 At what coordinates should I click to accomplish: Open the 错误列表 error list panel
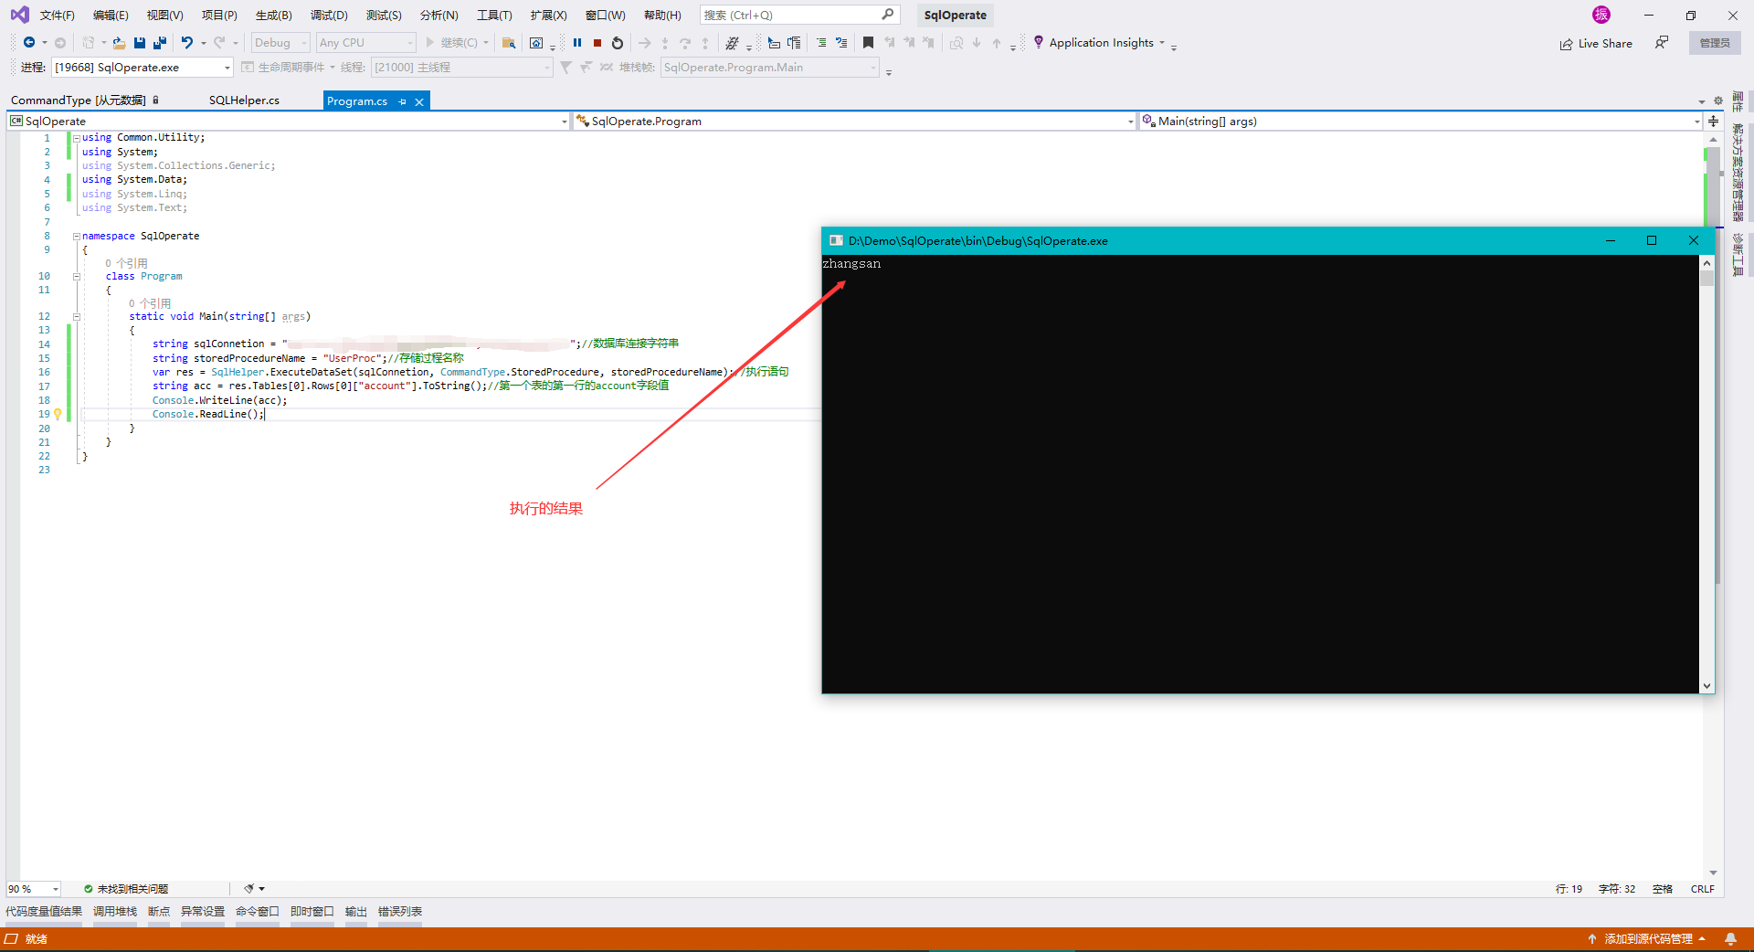click(399, 911)
